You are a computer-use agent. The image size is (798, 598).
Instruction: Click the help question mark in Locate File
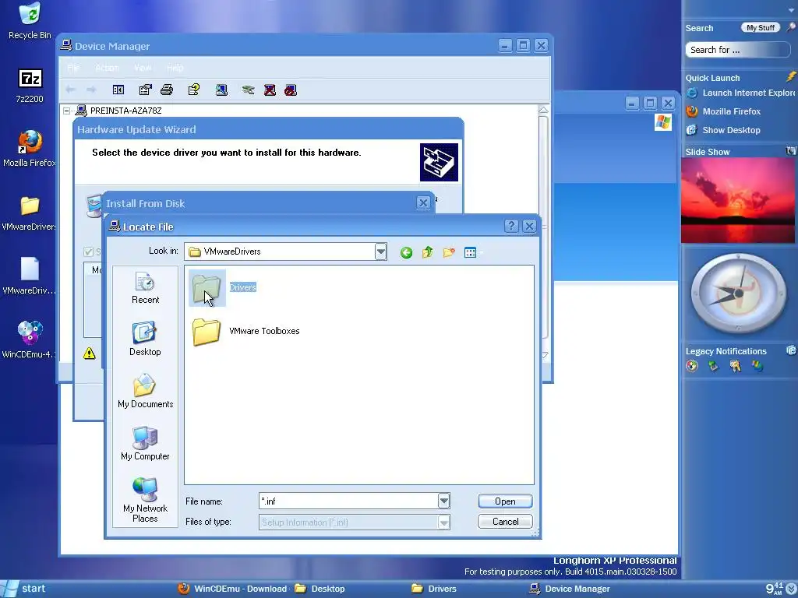tap(511, 226)
